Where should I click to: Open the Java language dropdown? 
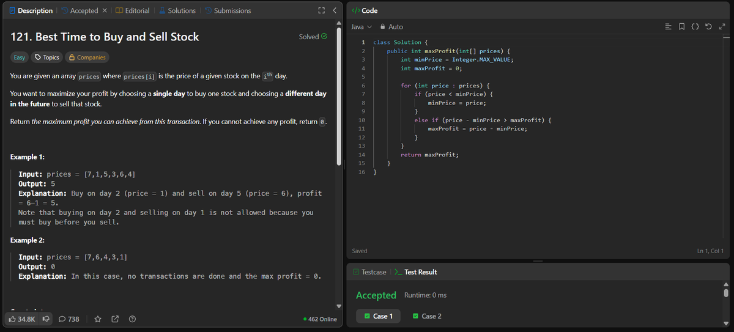(361, 27)
